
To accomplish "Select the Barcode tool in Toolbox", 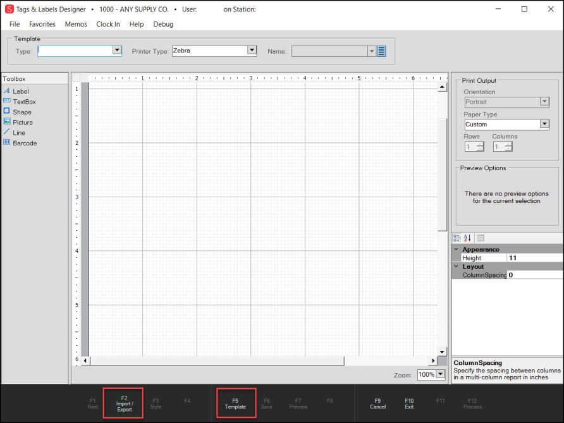I will tap(24, 143).
